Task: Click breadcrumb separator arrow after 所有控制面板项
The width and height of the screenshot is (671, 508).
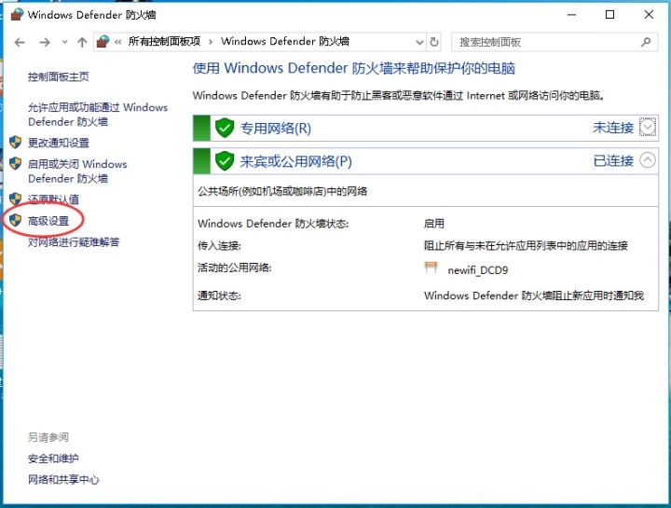Action: [x=211, y=42]
